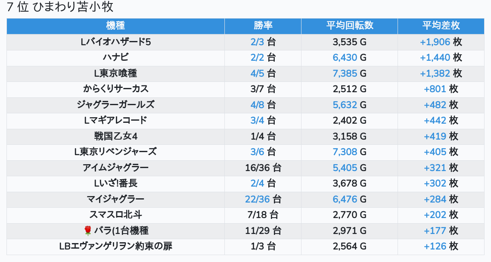
Task: Sort by the 勝率 column header
Action: pyautogui.click(x=263, y=26)
